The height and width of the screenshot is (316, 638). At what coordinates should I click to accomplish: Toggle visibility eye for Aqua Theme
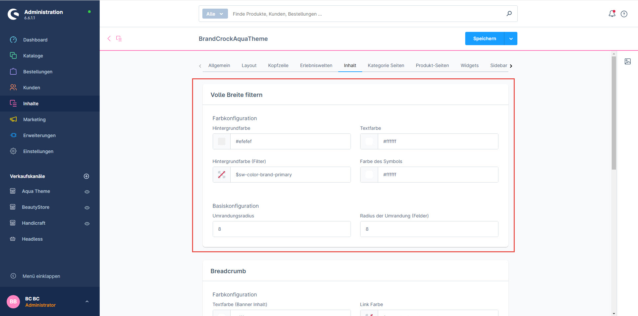87,192
